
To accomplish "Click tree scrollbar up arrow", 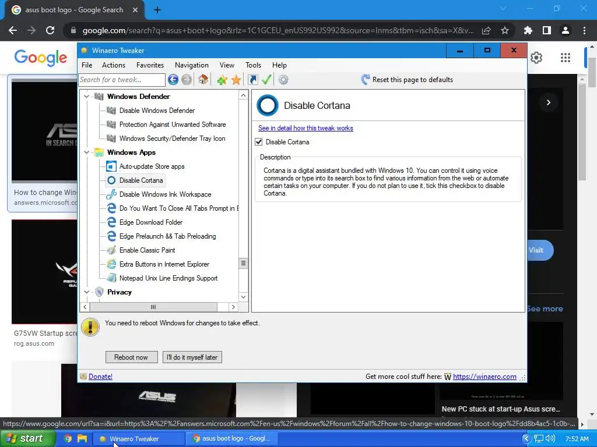I will pos(243,95).
